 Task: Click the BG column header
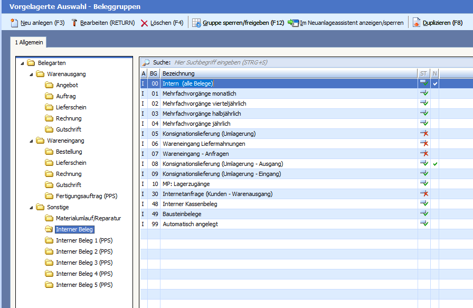153,73
